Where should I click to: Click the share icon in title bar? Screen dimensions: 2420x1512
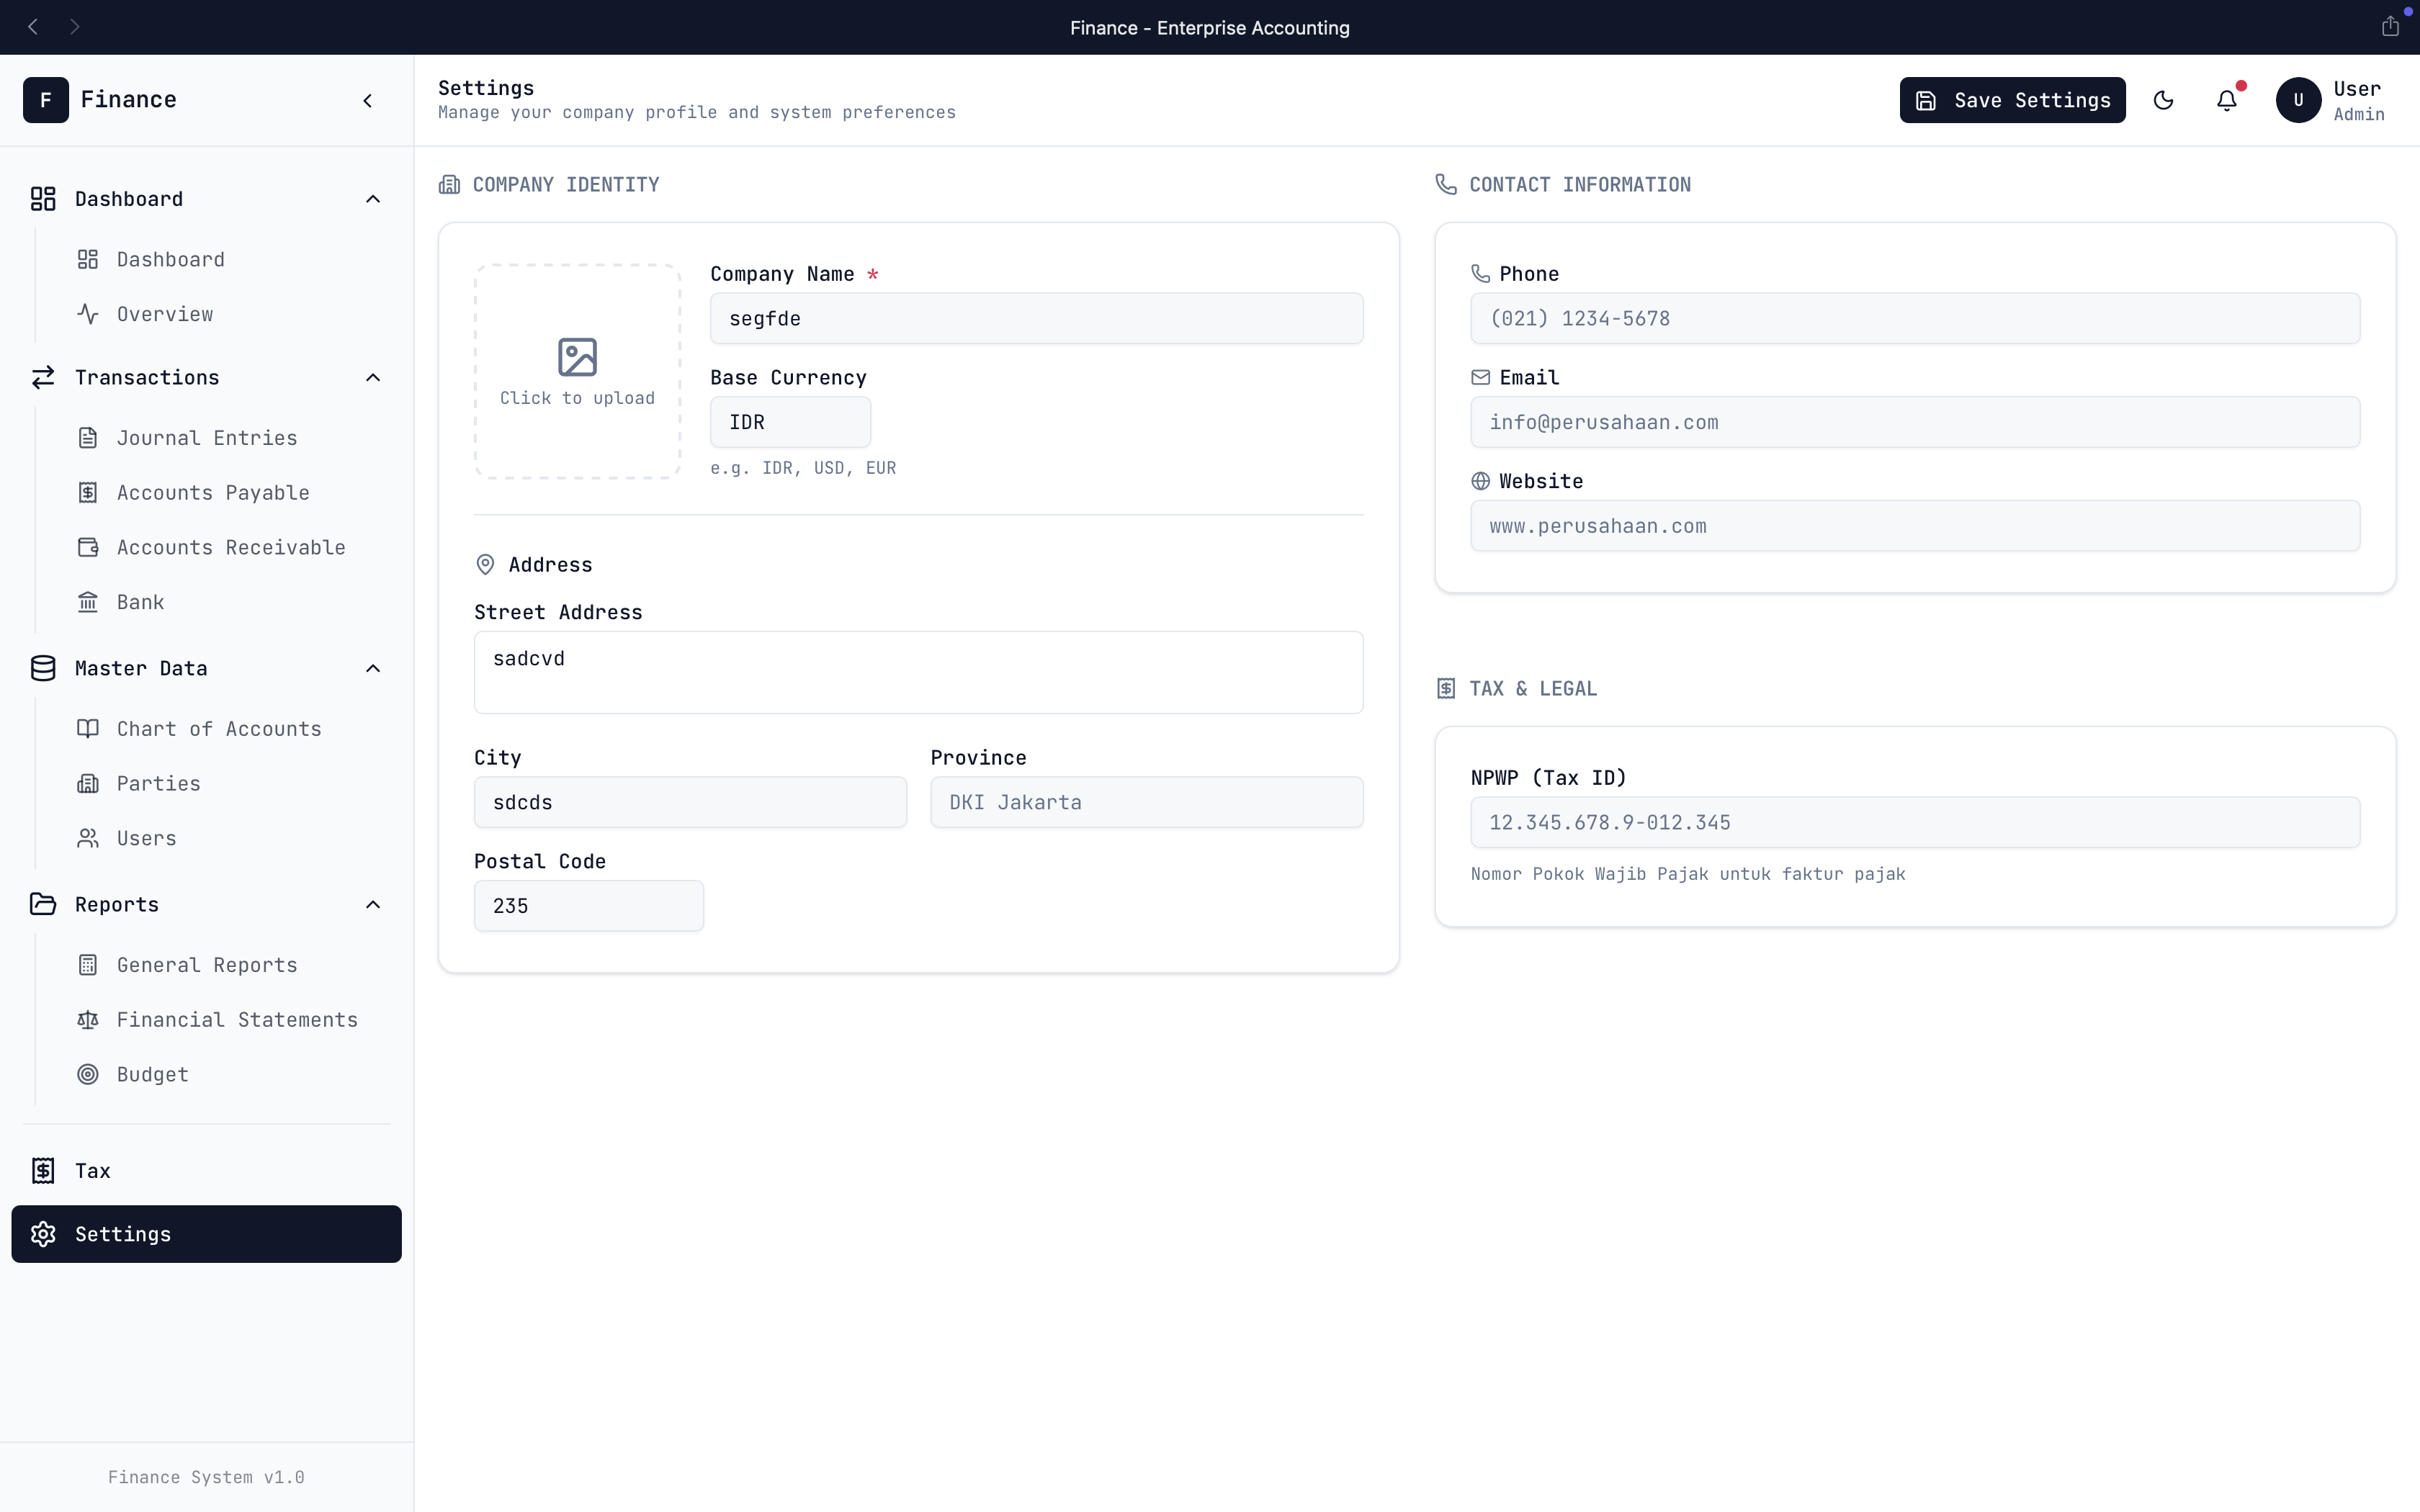coord(2390,27)
